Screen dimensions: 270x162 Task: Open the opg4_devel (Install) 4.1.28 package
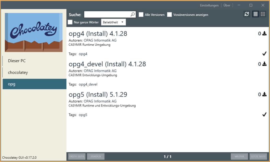(107, 64)
